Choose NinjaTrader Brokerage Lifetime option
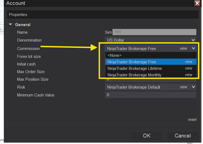The height and width of the screenshot is (144, 203). pos(134,68)
